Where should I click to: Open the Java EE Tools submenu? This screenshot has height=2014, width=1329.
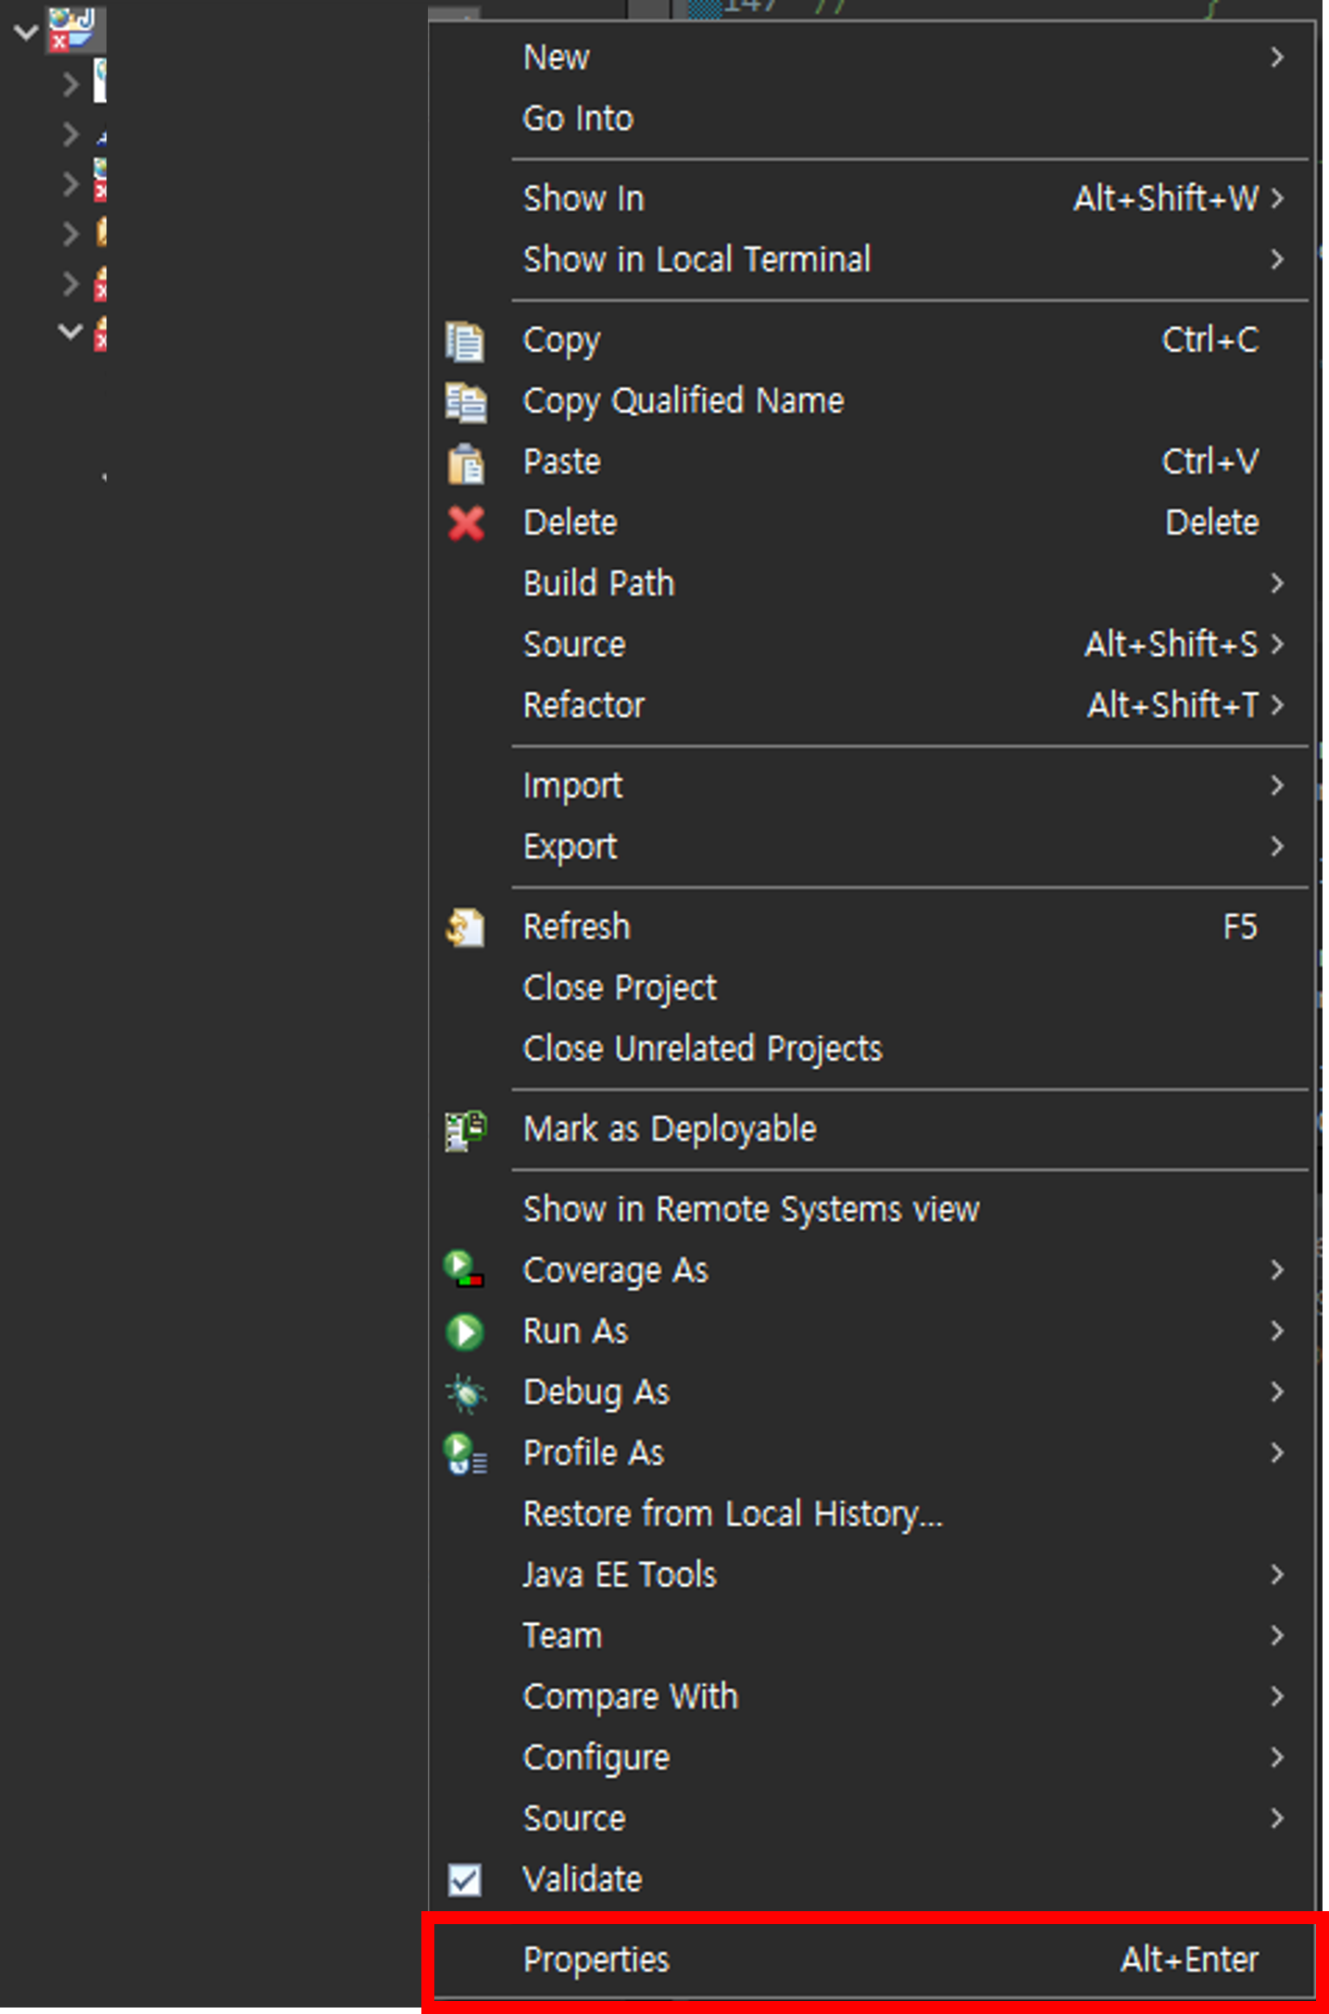pyautogui.click(x=871, y=1575)
